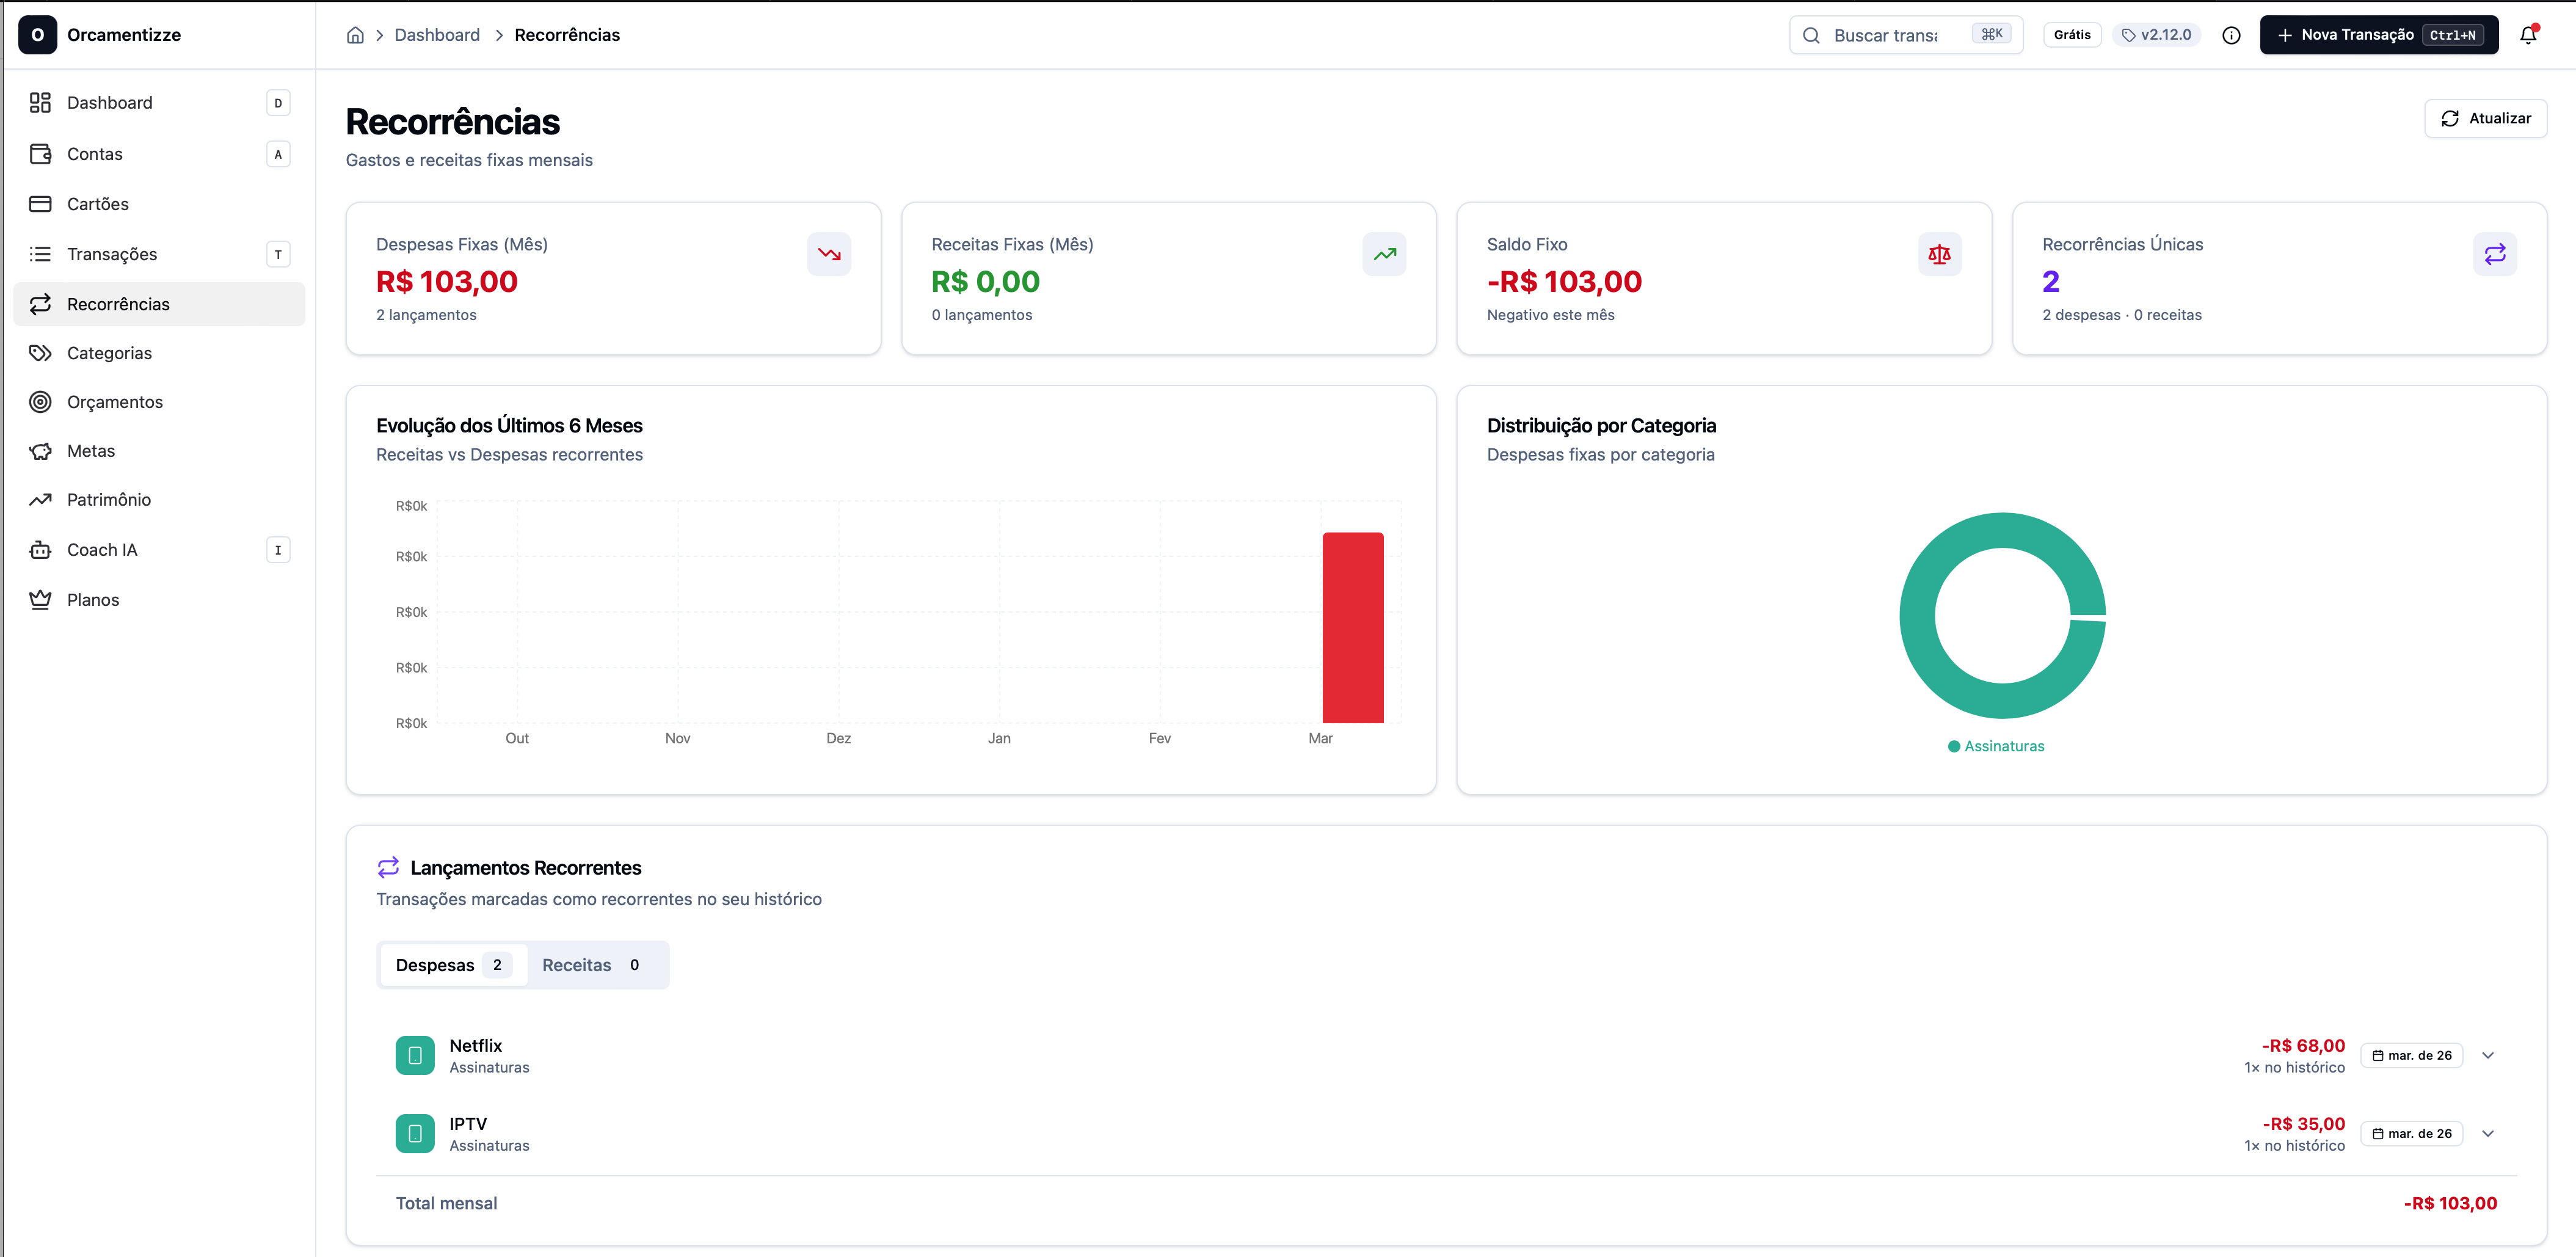This screenshot has width=2576, height=1257.
Task: Click the Atualizar refresh button
Action: (2485, 118)
